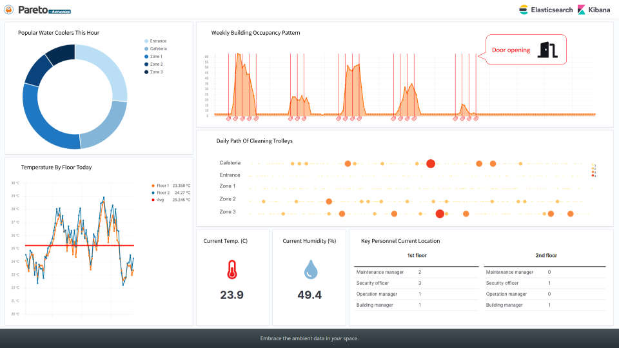Image resolution: width=619 pixels, height=348 pixels.
Task: Hide the Floor 1 temperature series
Action: pyautogui.click(x=161, y=186)
